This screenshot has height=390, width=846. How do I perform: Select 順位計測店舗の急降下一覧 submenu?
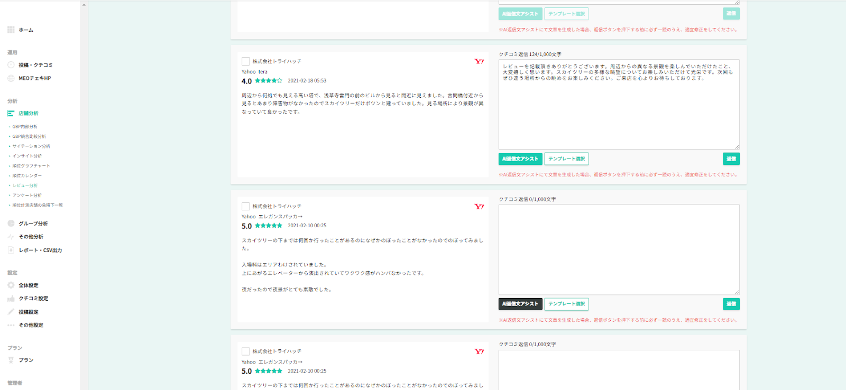(38, 205)
